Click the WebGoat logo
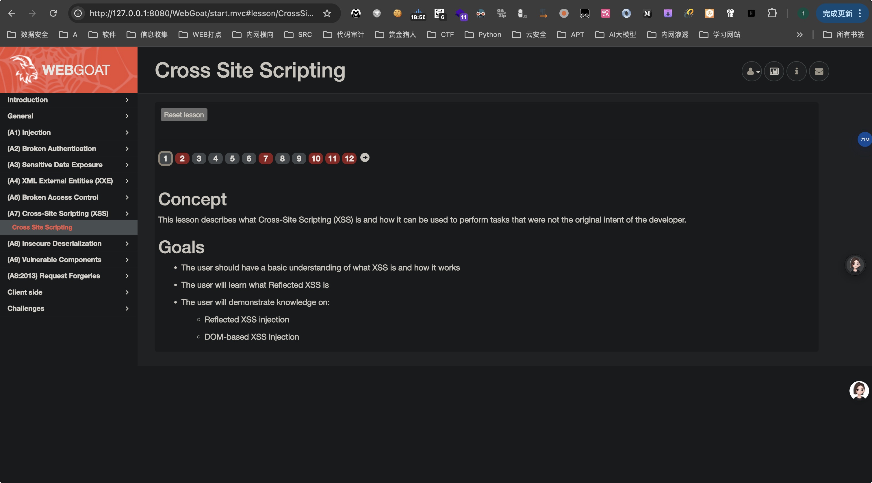 point(61,70)
